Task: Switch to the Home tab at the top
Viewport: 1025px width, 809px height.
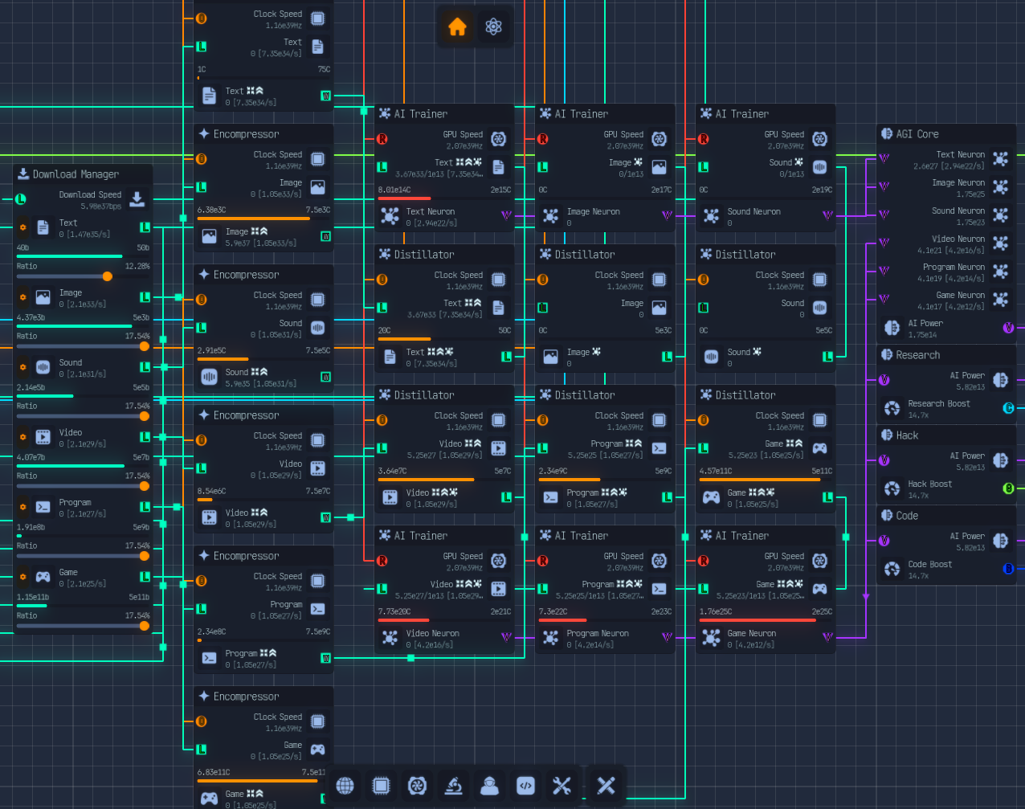Action: pos(457,26)
